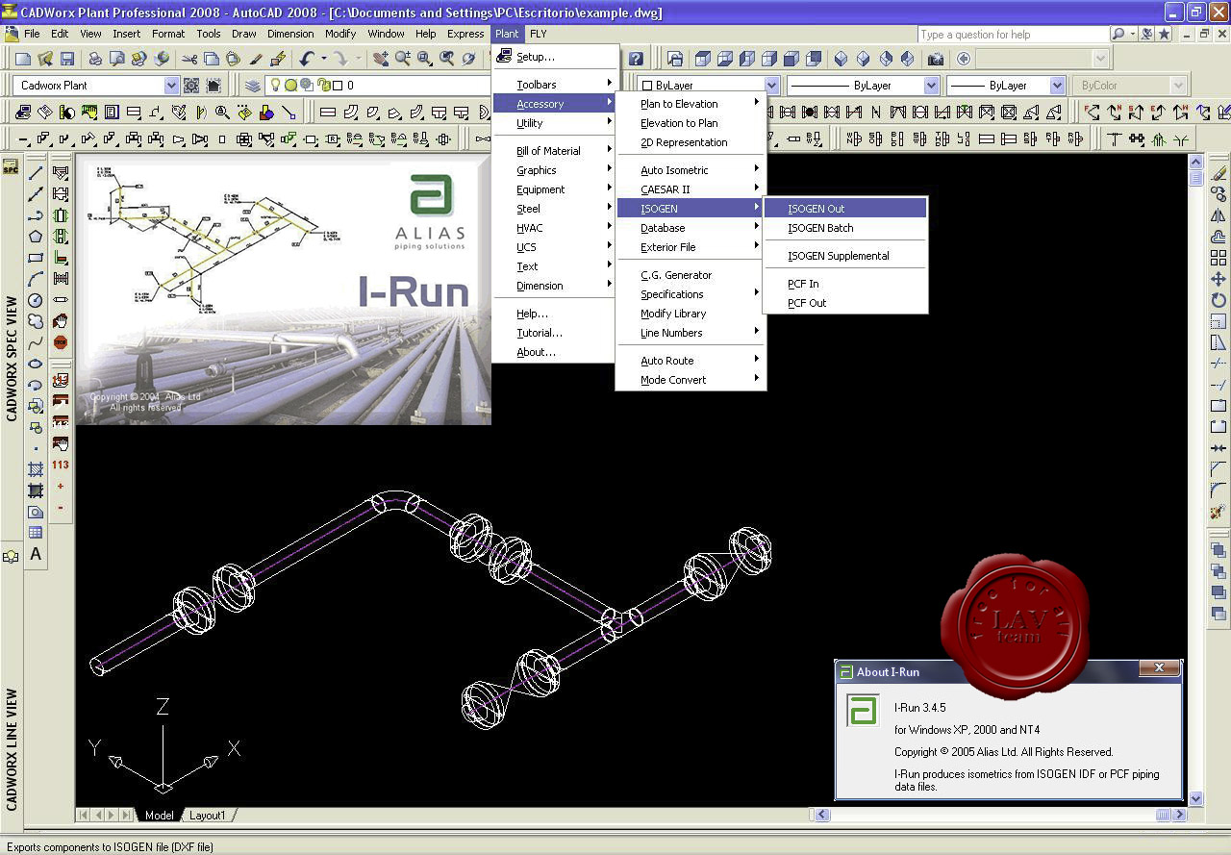Select the Hatch draw tool
1231x855 pixels.
point(36,469)
